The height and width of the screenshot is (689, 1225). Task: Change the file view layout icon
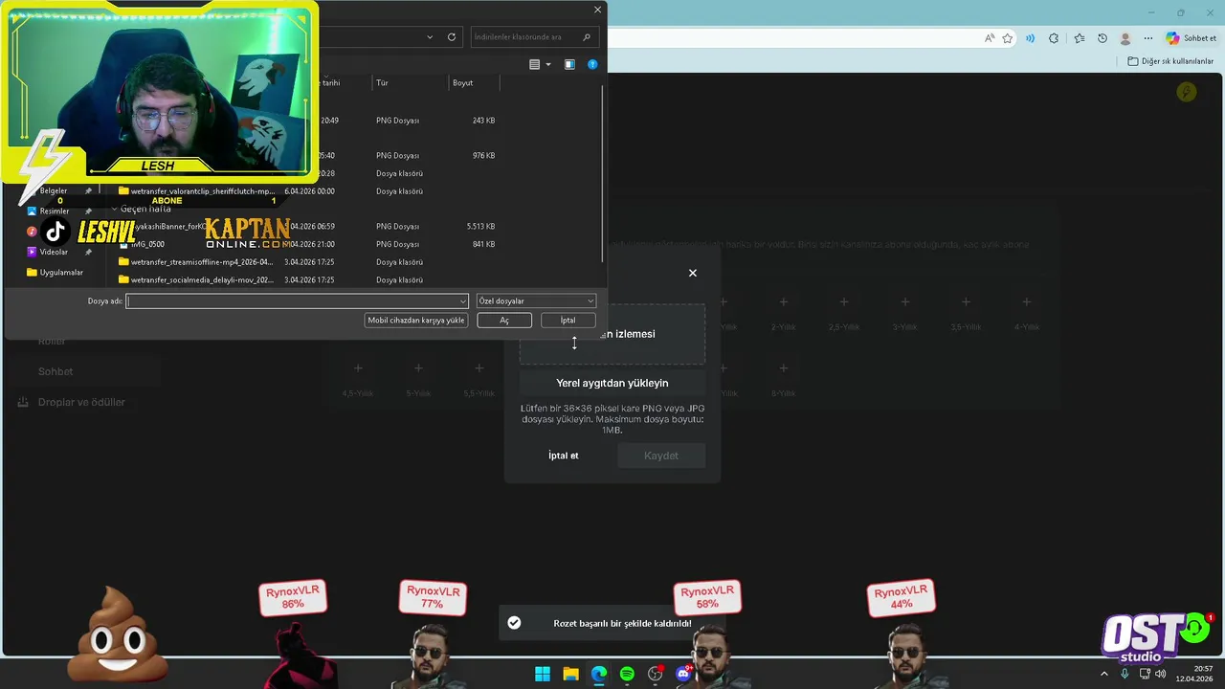click(x=535, y=65)
